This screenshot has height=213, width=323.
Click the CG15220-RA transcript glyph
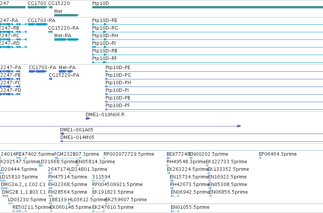[50, 32]
